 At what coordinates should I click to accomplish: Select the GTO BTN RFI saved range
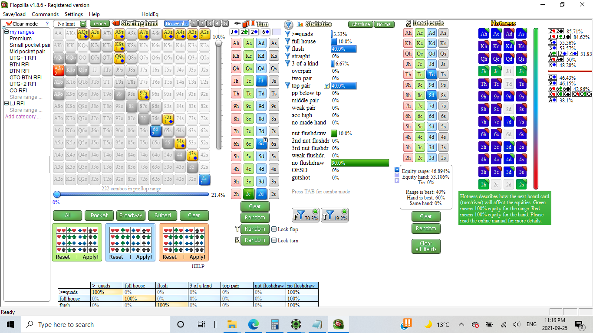click(x=26, y=78)
